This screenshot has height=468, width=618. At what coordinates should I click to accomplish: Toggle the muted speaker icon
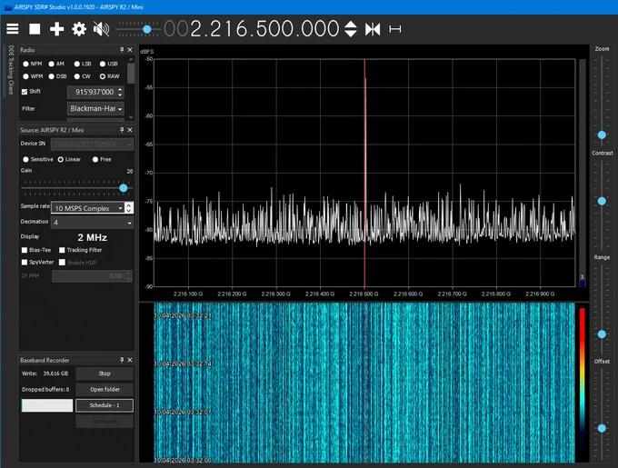coord(101,29)
